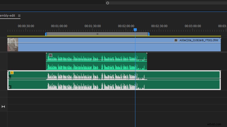Select the work area bar left handle

coord(46,34)
